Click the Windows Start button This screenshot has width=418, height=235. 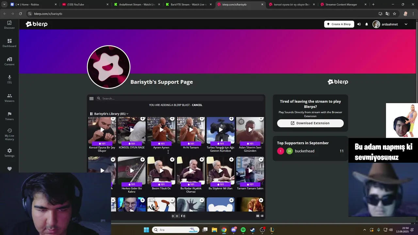[x=146, y=230]
